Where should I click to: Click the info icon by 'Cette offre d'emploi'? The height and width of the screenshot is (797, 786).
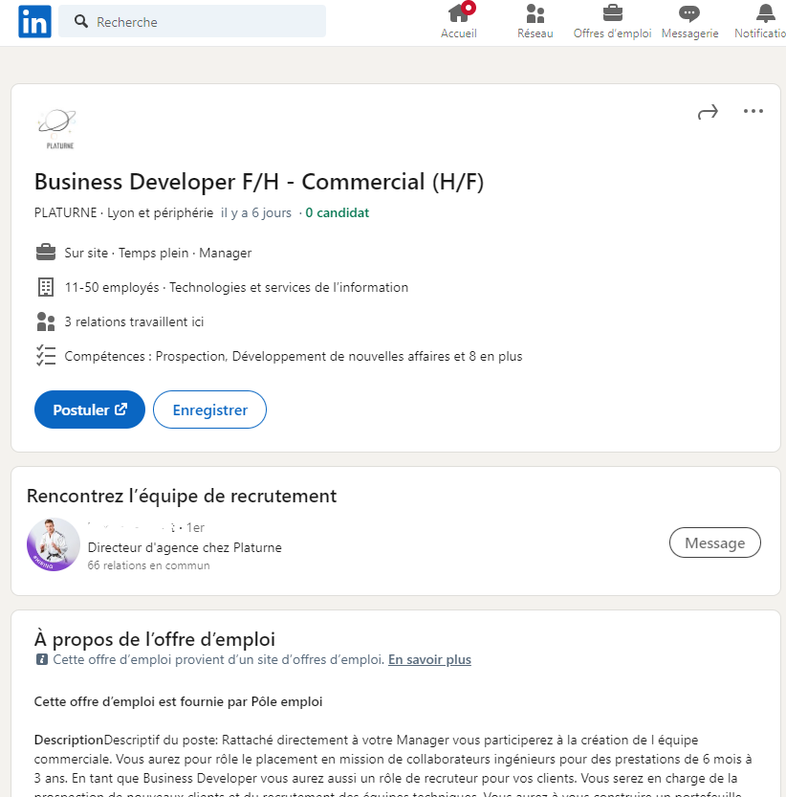42,660
